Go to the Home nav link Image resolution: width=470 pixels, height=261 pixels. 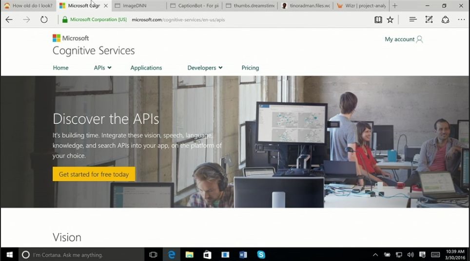point(60,68)
